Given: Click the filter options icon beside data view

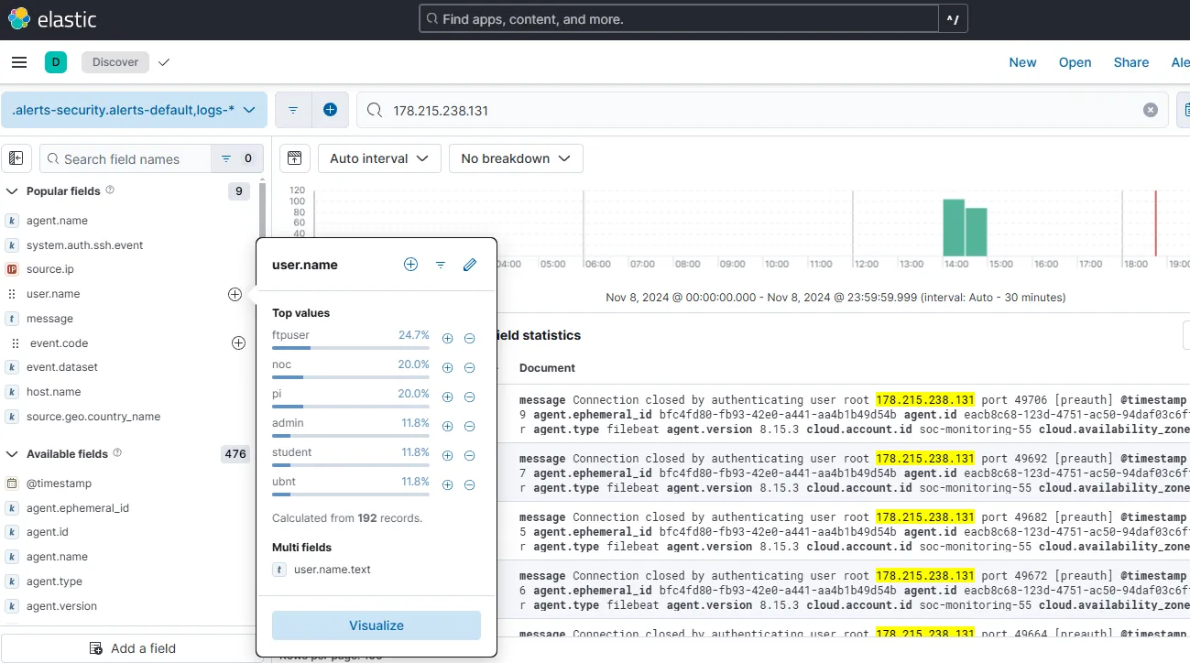Looking at the screenshot, I should 293,110.
